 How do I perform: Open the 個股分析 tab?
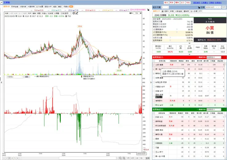(48, 7)
